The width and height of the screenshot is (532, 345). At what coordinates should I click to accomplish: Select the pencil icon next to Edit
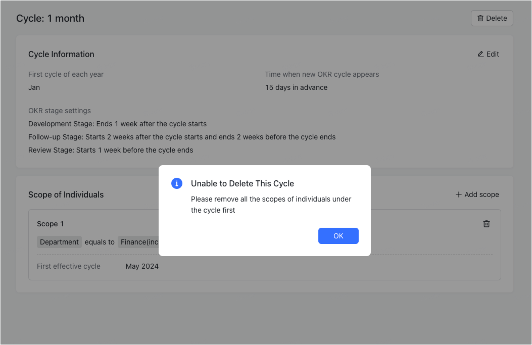(x=480, y=54)
